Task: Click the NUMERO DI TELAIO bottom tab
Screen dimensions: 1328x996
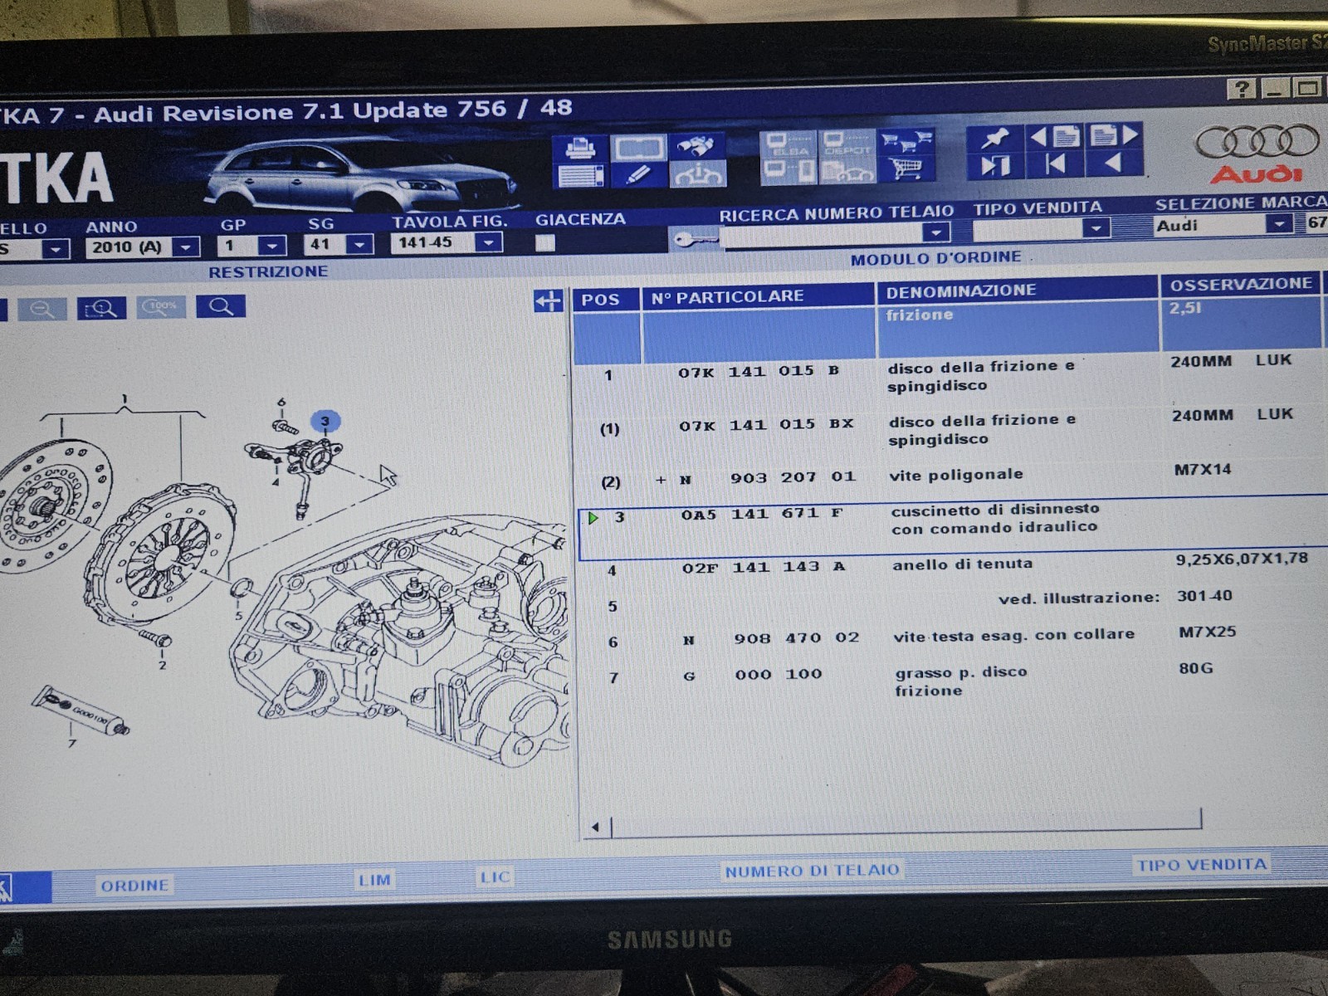Action: click(x=812, y=871)
